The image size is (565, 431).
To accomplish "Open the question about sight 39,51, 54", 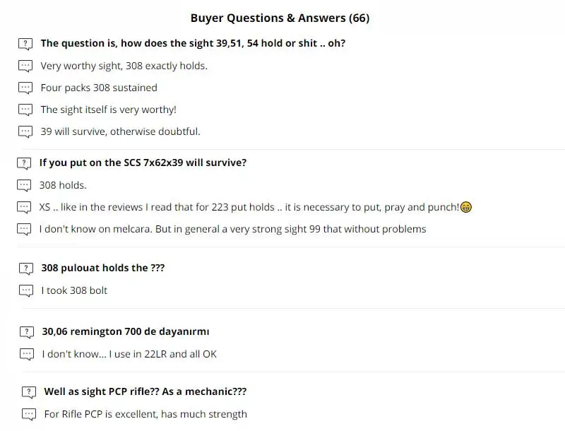I will pyautogui.click(x=193, y=43).
